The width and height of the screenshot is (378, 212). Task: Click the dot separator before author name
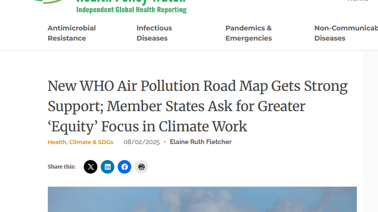click(x=165, y=142)
